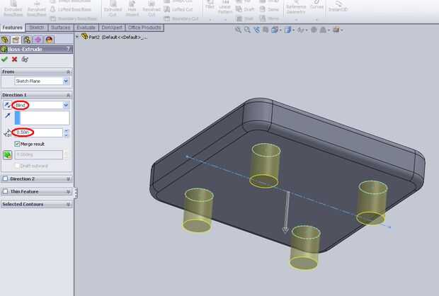Image resolution: width=439 pixels, height=296 pixels.
Task: Collapse the From section
Action: (68, 72)
